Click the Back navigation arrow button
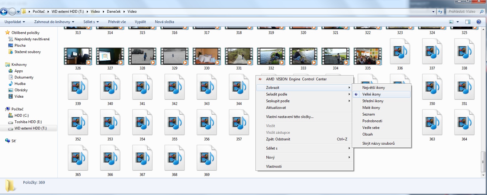The image size is (487, 195). pos(4,12)
